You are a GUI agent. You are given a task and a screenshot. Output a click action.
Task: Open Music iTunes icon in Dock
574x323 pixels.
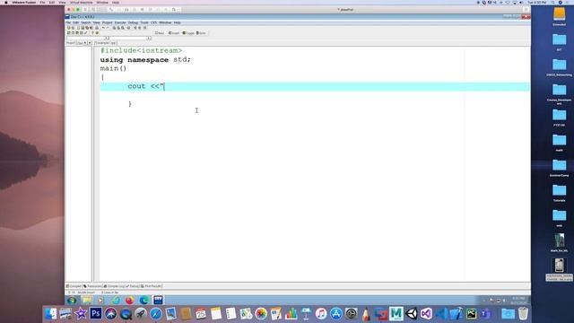coord(321,314)
